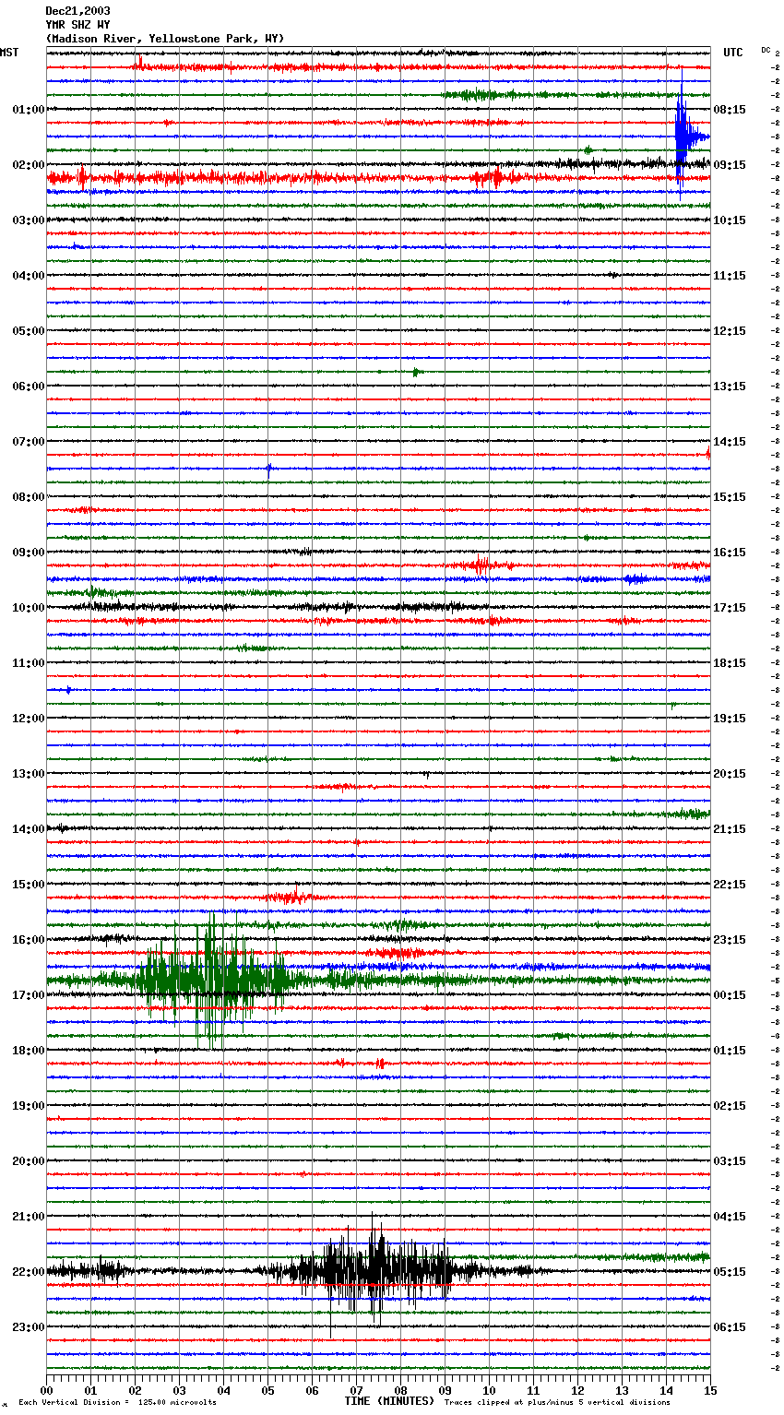This screenshot has height=1415, width=784.
Task: Select the 22:00 MST time label
Action: 28,1272
